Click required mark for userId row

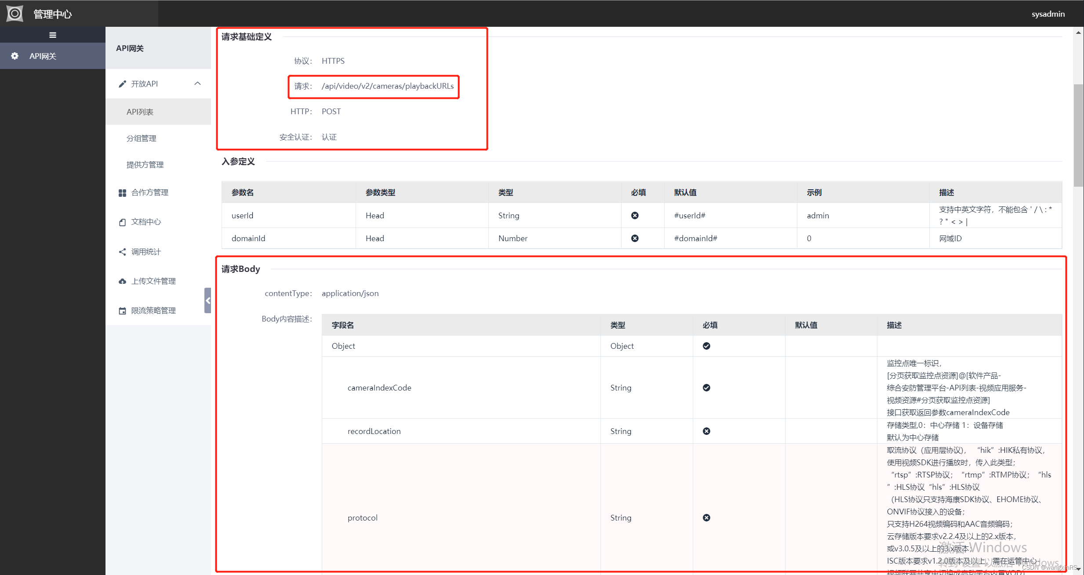(634, 215)
